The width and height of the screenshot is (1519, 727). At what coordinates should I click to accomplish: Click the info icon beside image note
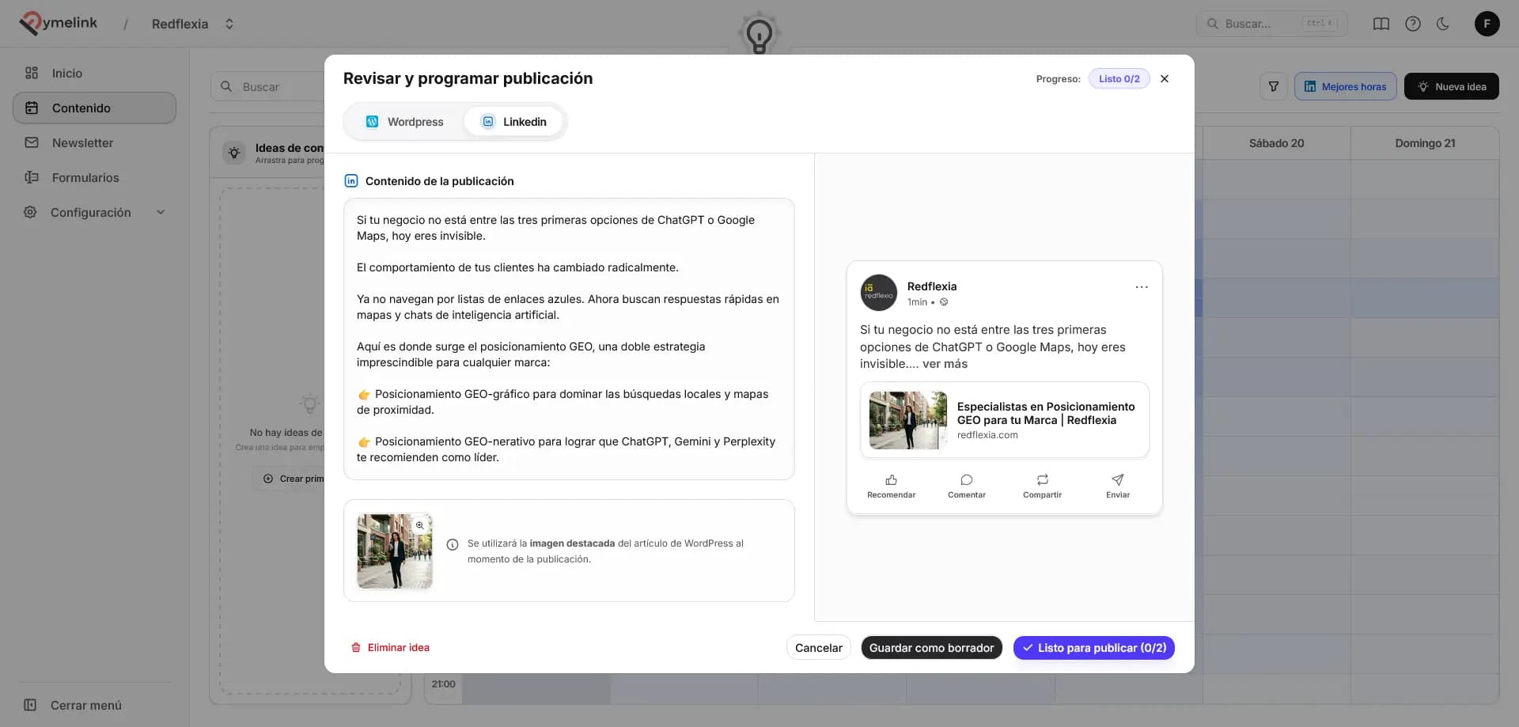coord(453,544)
